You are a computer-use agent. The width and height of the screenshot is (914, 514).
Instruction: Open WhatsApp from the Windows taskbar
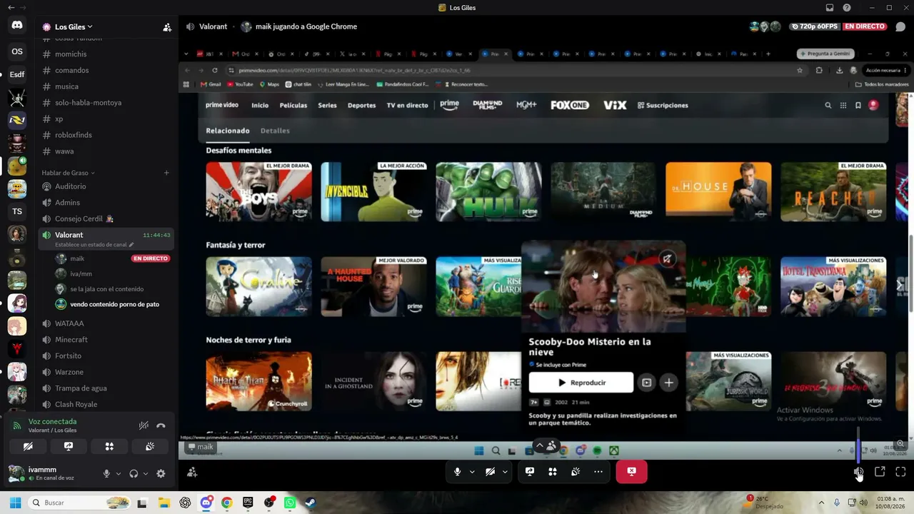(290, 503)
